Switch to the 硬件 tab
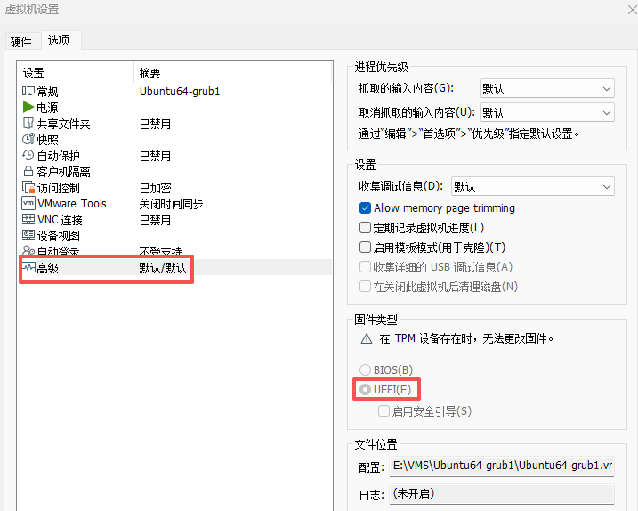The image size is (638, 511). (x=21, y=42)
